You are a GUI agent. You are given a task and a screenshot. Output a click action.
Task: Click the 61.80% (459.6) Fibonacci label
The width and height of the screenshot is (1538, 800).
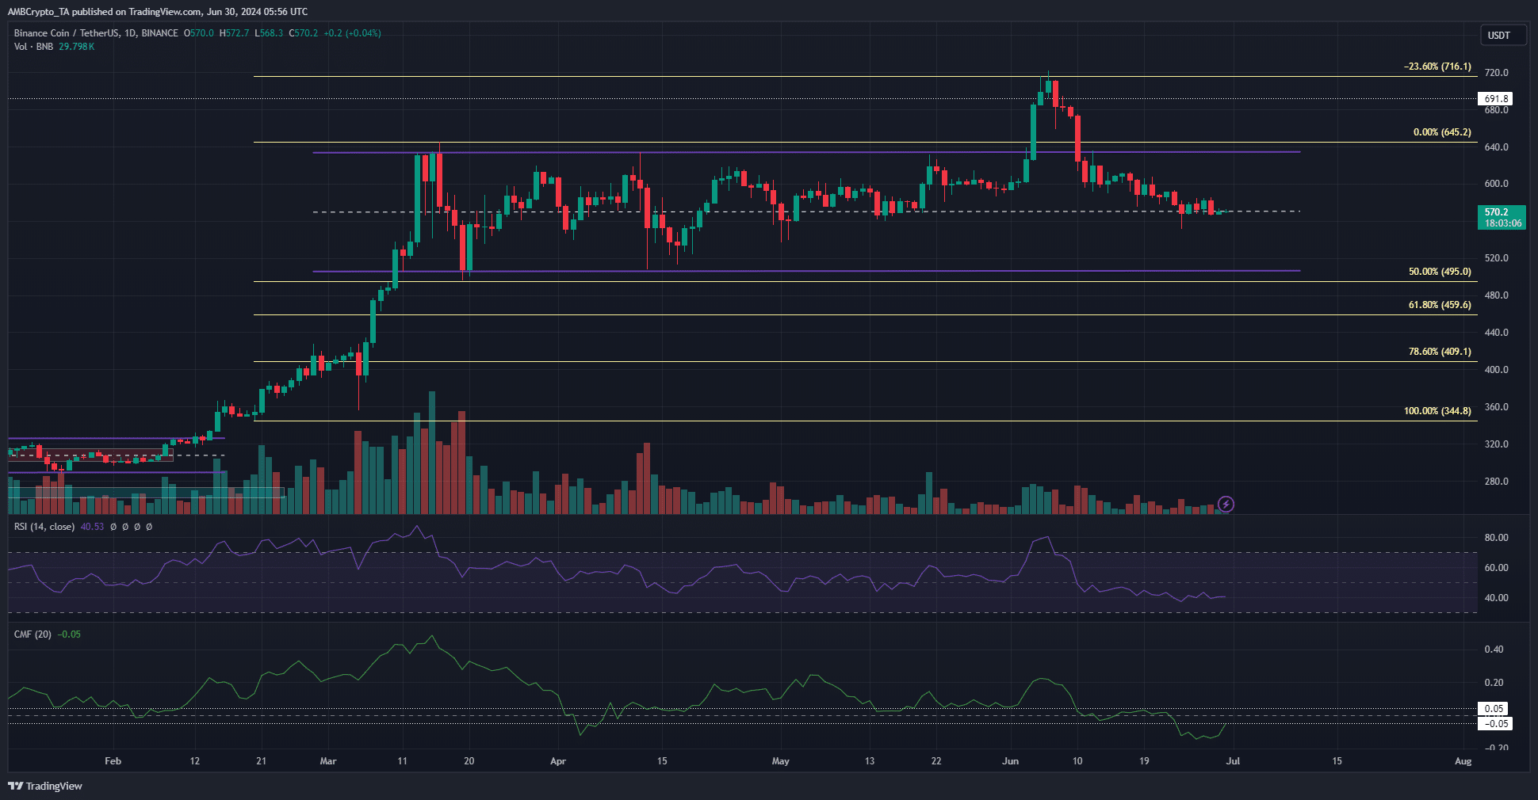tap(1440, 305)
